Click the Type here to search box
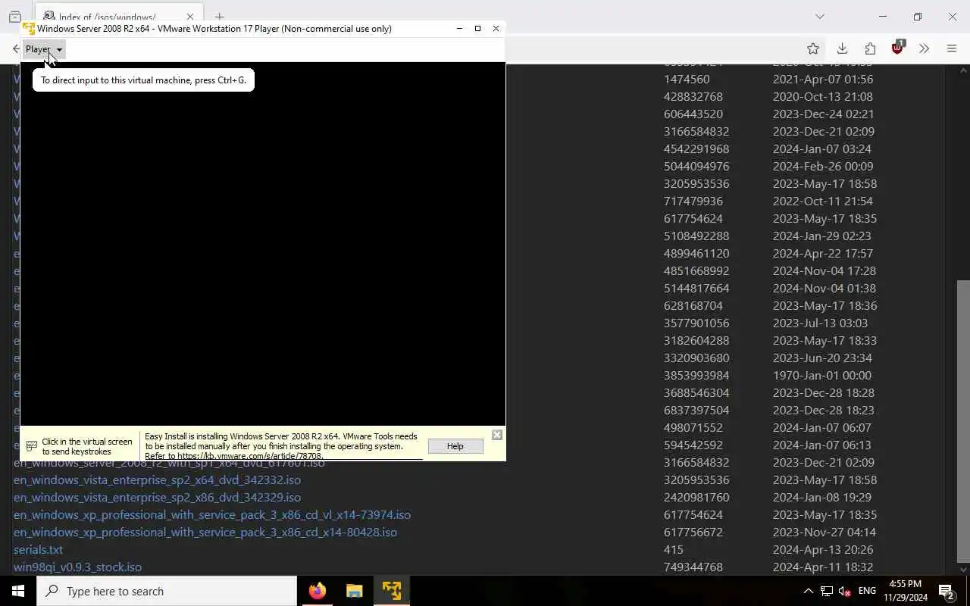Screen dimensions: 970x606 (x=167, y=591)
